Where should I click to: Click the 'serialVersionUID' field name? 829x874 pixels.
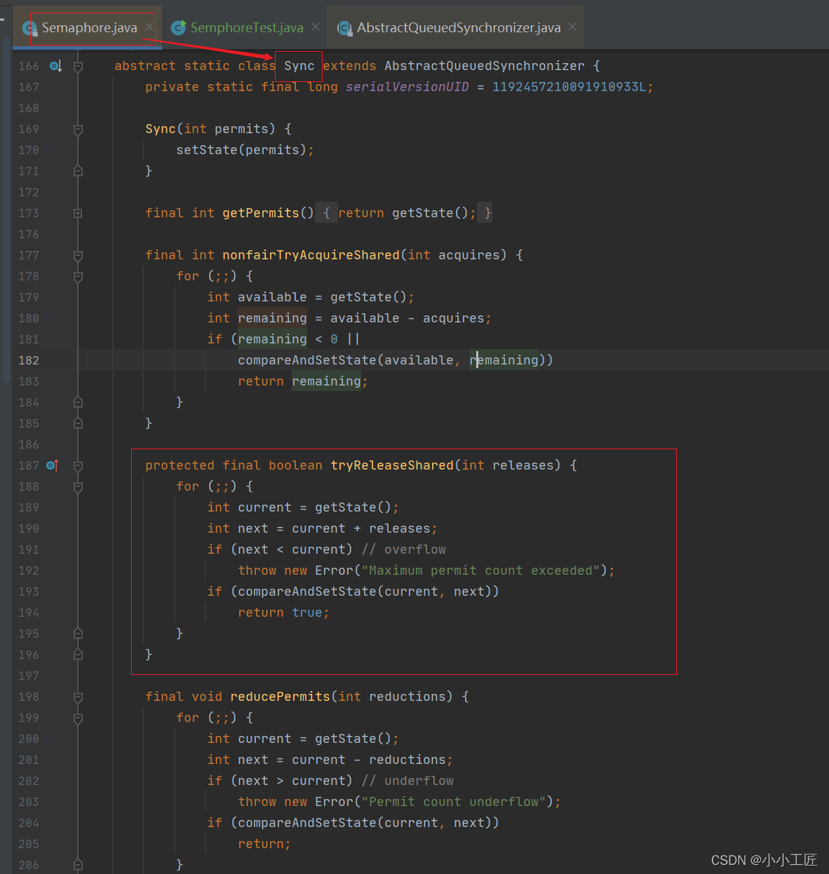pos(407,87)
